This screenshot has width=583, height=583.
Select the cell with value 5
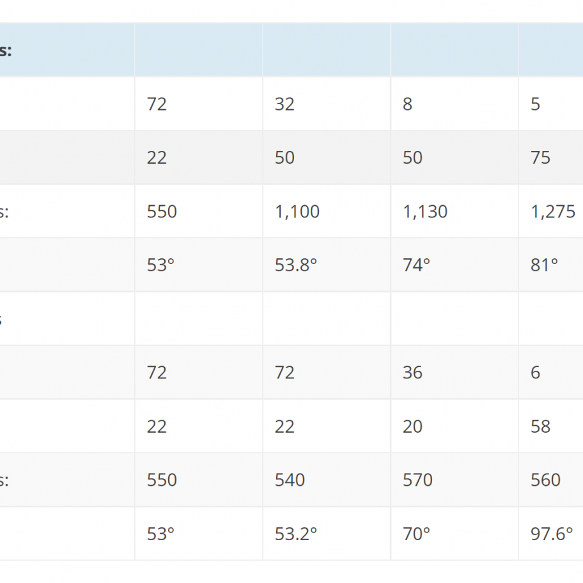point(551,104)
